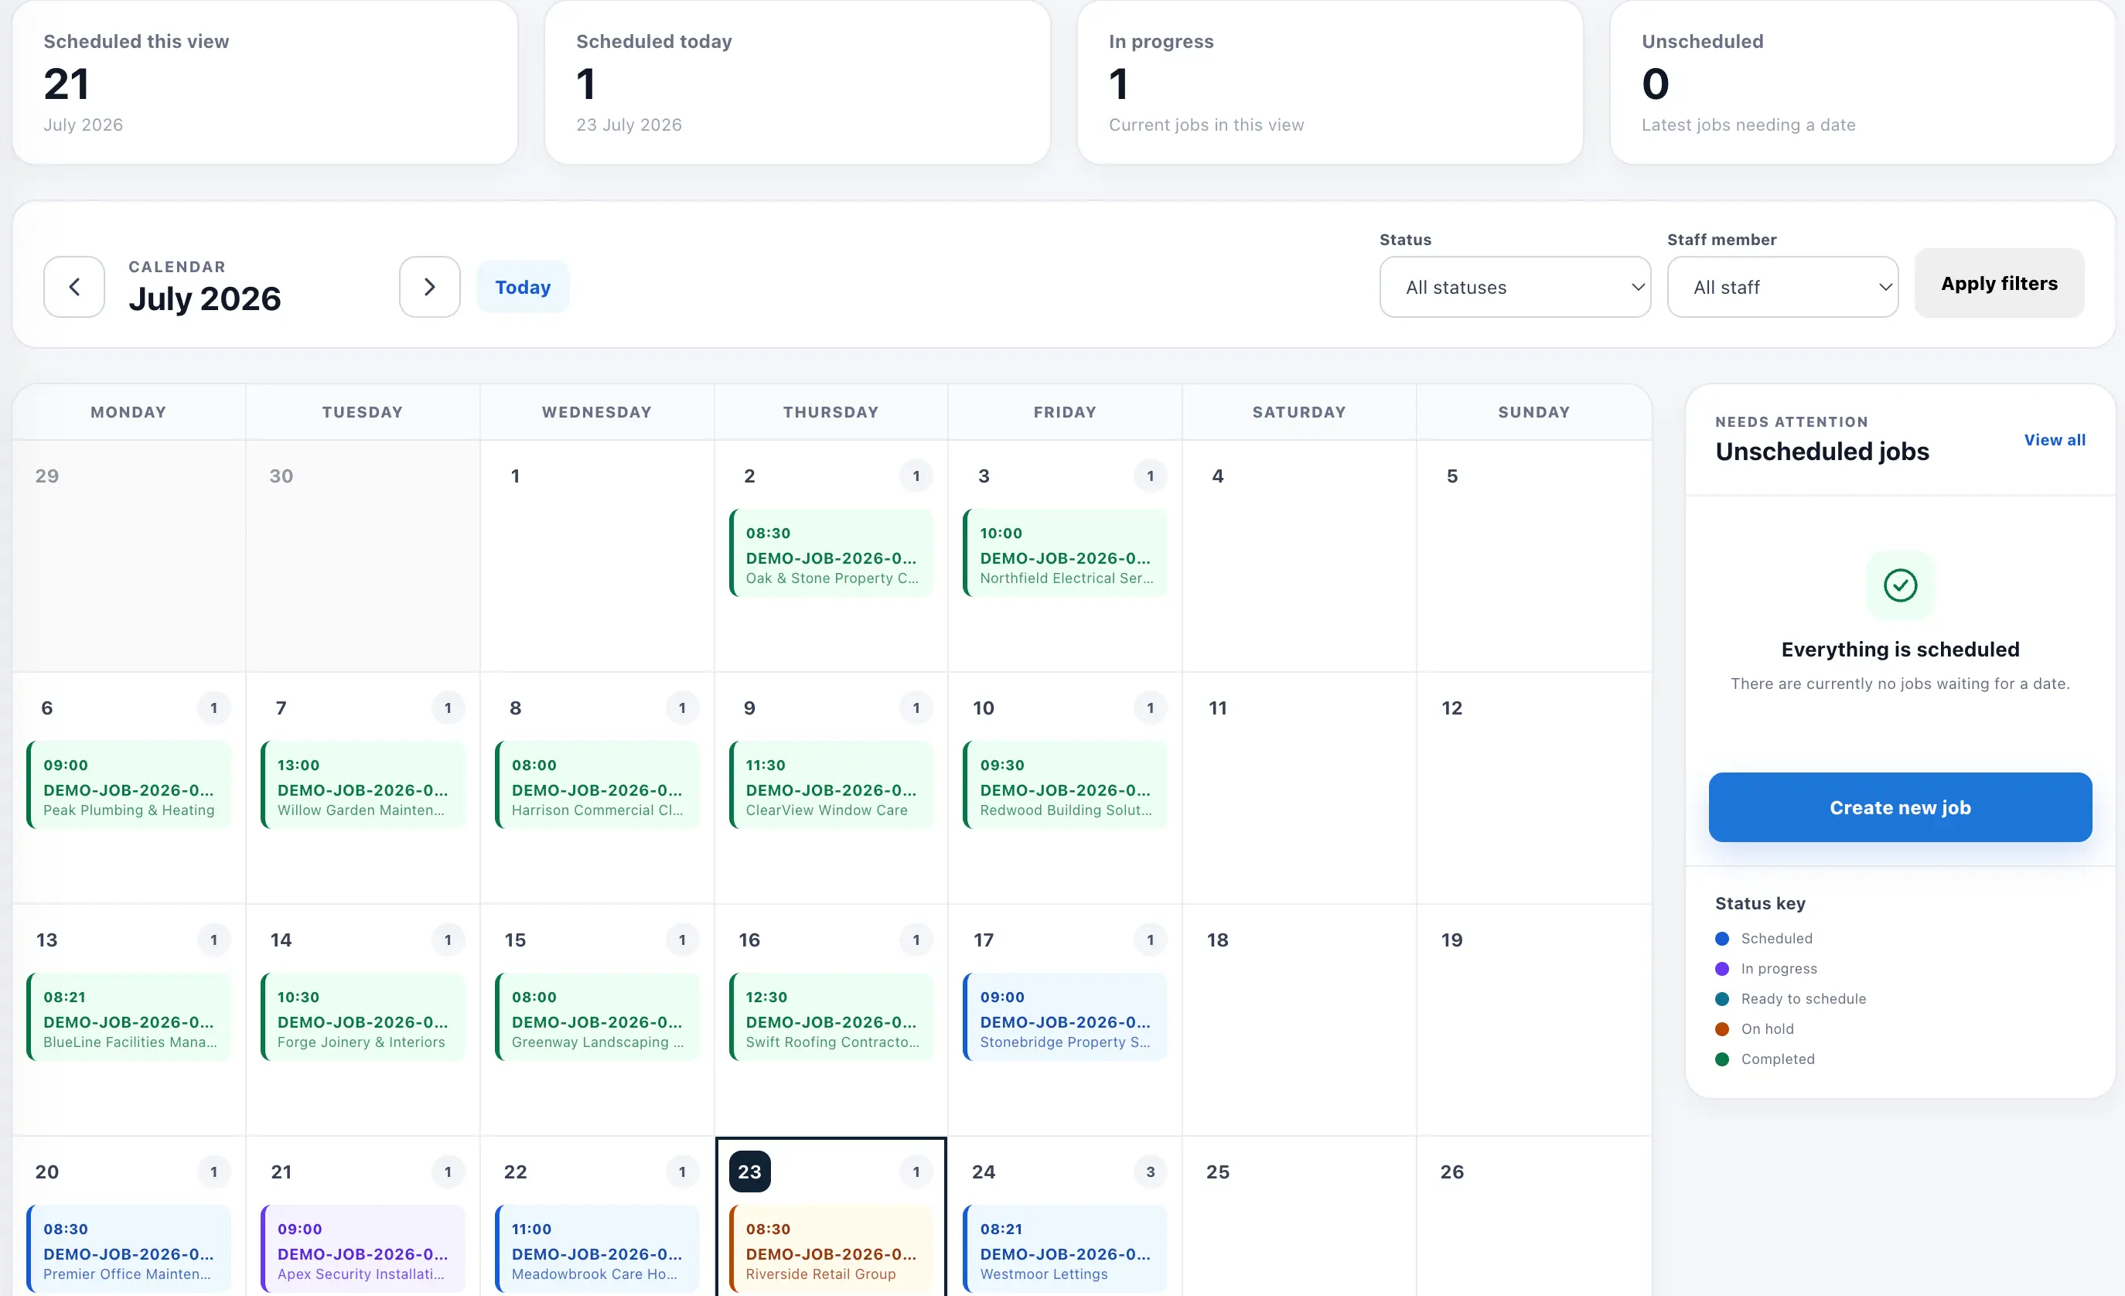2125x1296 pixels.
Task: Click the Scheduled this view card
Action: click(x=264, y=82)
